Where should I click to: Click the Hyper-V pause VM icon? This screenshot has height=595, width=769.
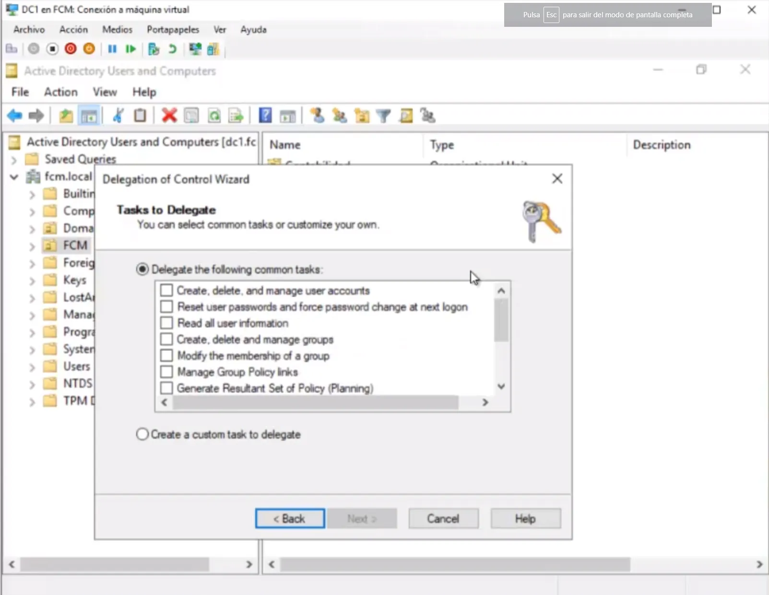[112, 49]
